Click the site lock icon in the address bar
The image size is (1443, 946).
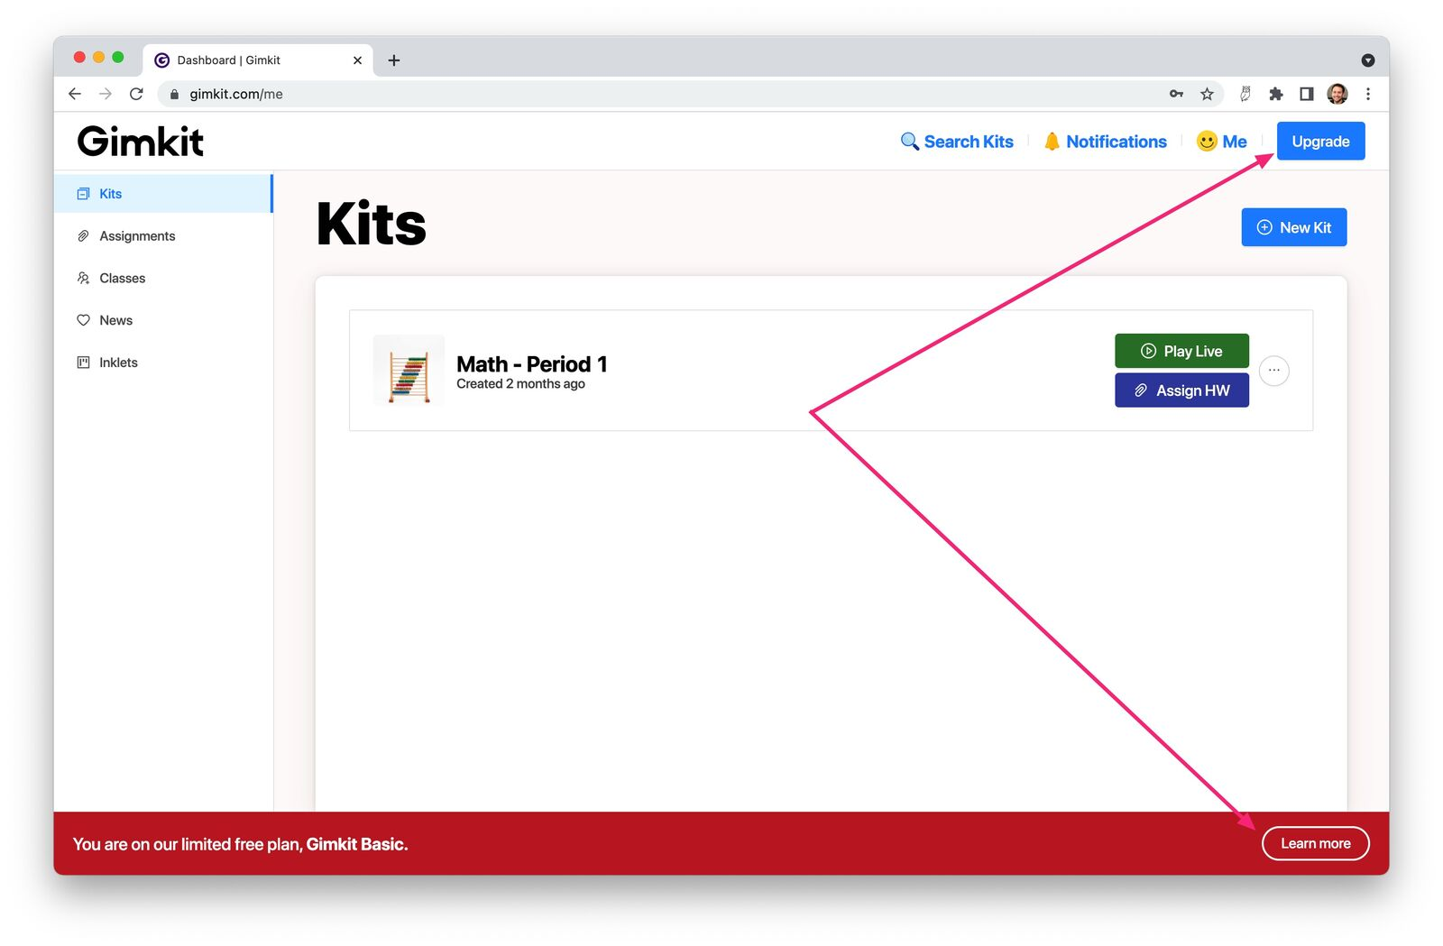click(x=175, y=94)
